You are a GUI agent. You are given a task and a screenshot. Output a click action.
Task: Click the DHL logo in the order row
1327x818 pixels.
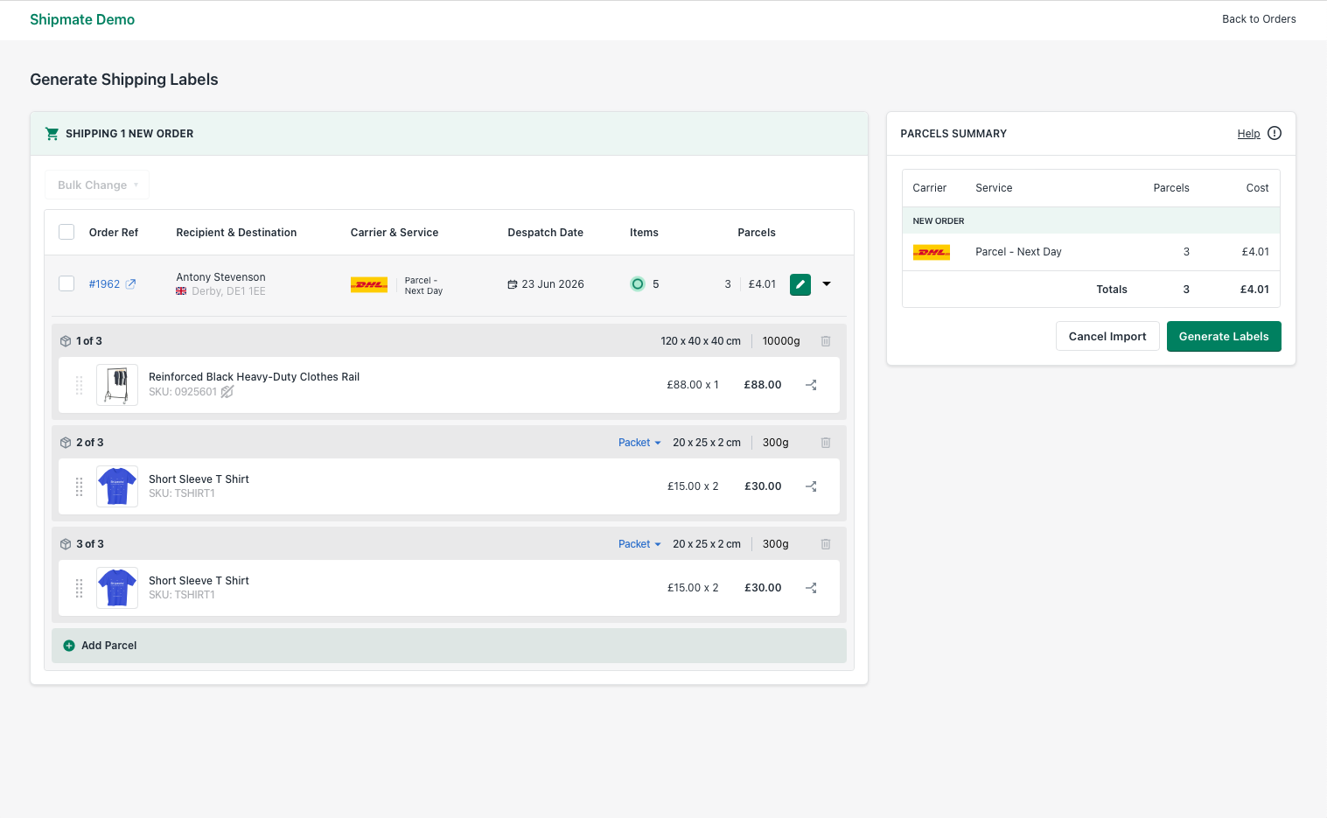click(x=369, y=284)
